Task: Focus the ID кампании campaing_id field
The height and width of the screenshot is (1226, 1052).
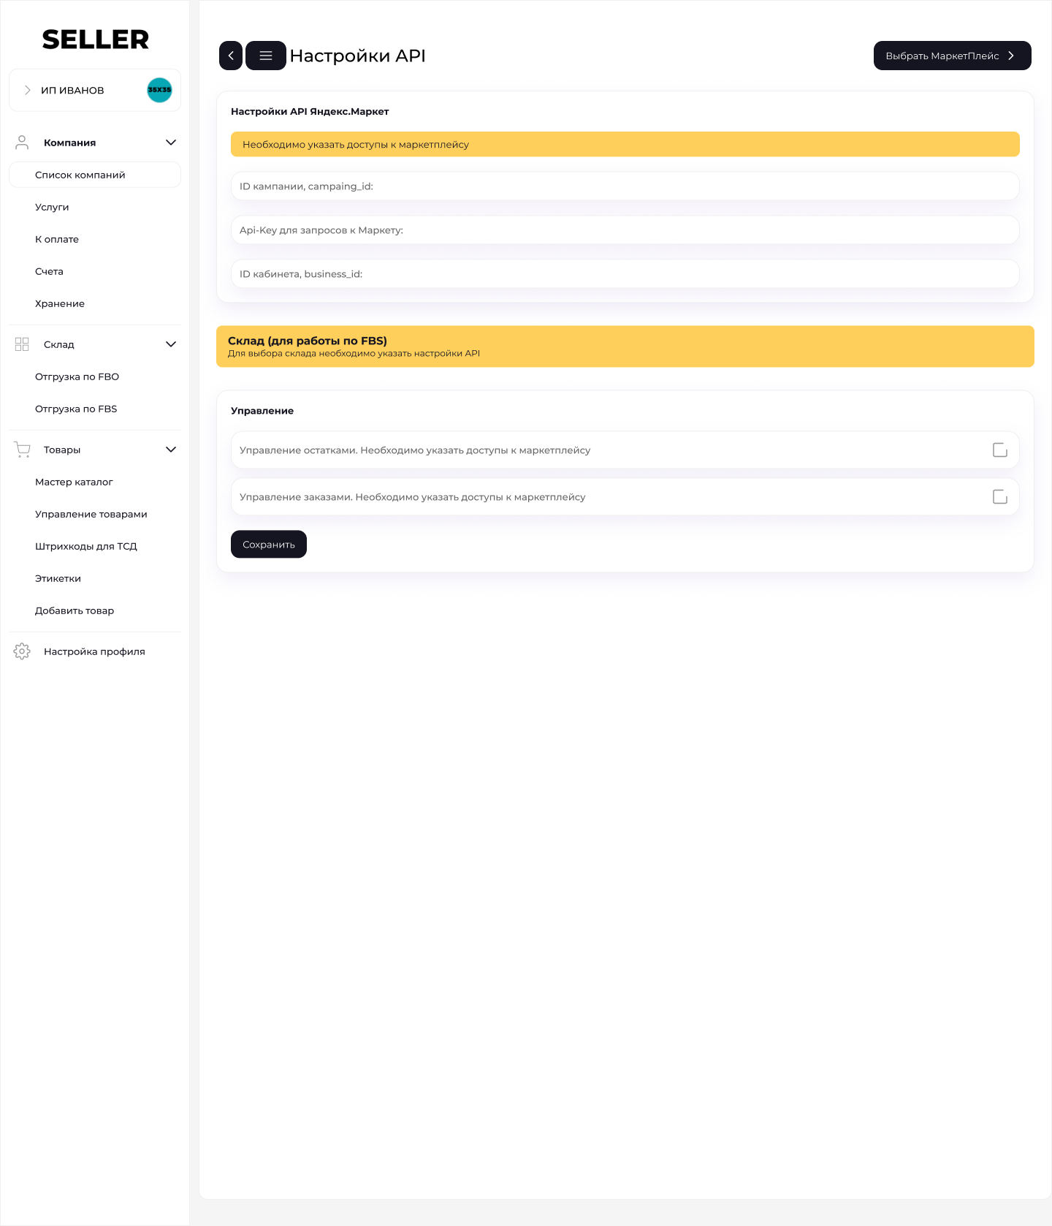Action: tap(625, 186)
